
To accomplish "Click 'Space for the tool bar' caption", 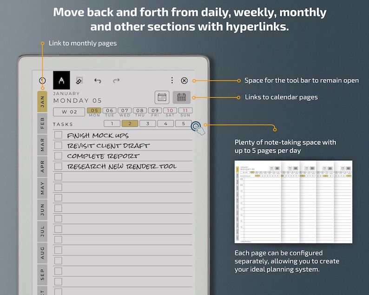I will [302, 80].
